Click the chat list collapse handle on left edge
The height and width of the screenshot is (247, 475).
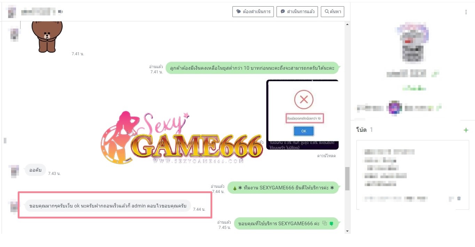click(5, 140)
